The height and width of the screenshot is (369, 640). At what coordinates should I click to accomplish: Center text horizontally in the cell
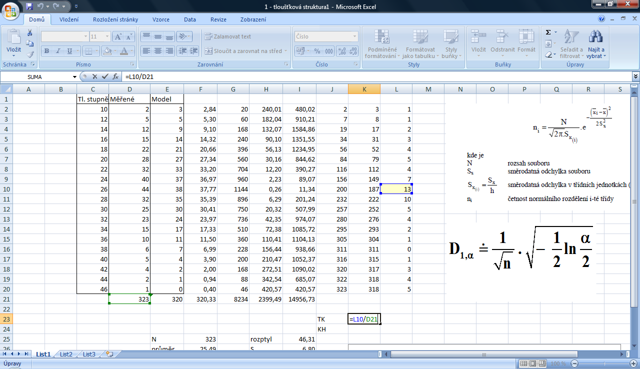(157, 51)
